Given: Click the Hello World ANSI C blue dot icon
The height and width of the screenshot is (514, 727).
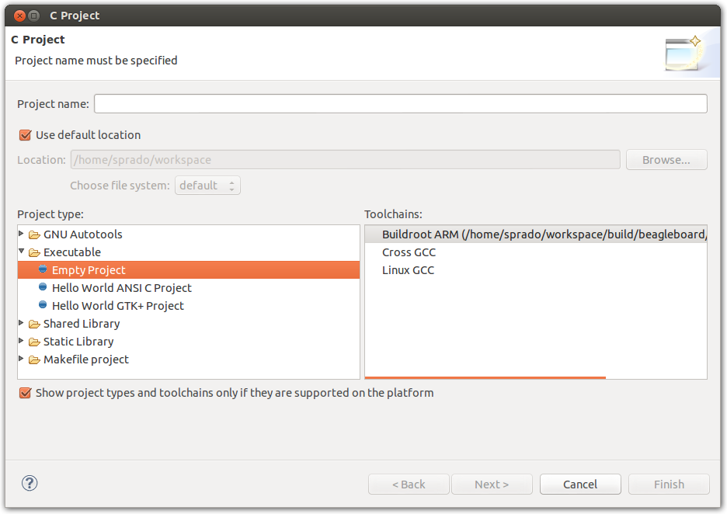Looking at the screenshot, I should click(43, 287).
